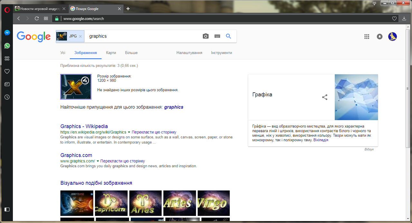Click the Графіка panel title

click(262, 95)
